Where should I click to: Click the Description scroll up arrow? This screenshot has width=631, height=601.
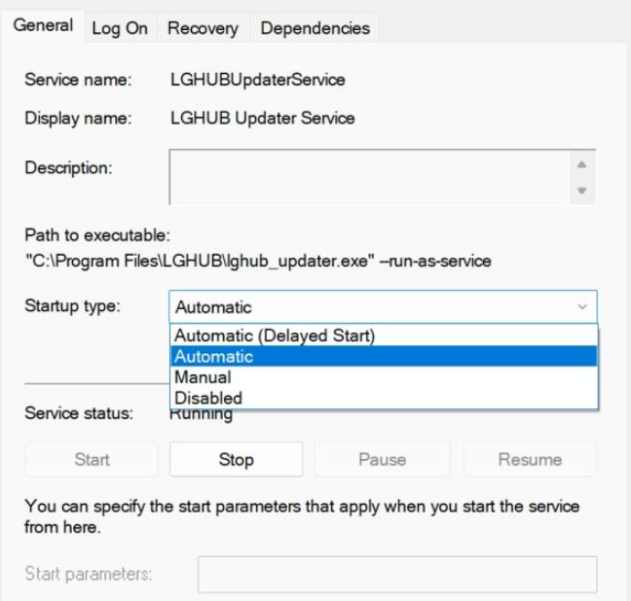click(581, 164)
